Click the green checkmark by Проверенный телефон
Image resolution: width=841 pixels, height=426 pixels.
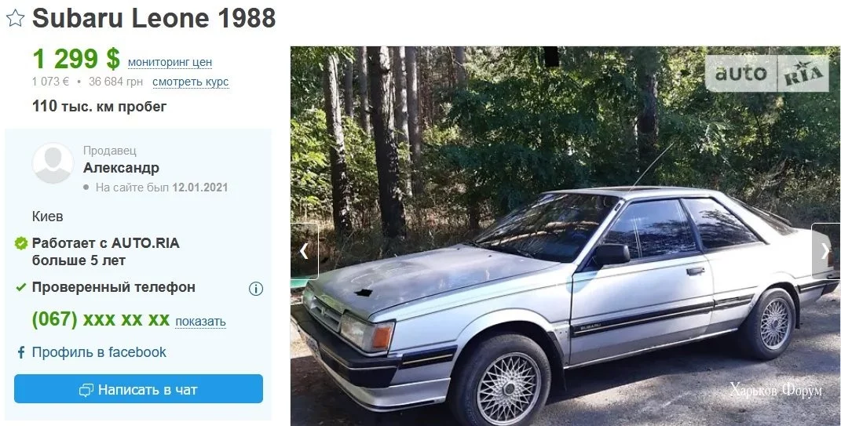(x=21, y=288)
